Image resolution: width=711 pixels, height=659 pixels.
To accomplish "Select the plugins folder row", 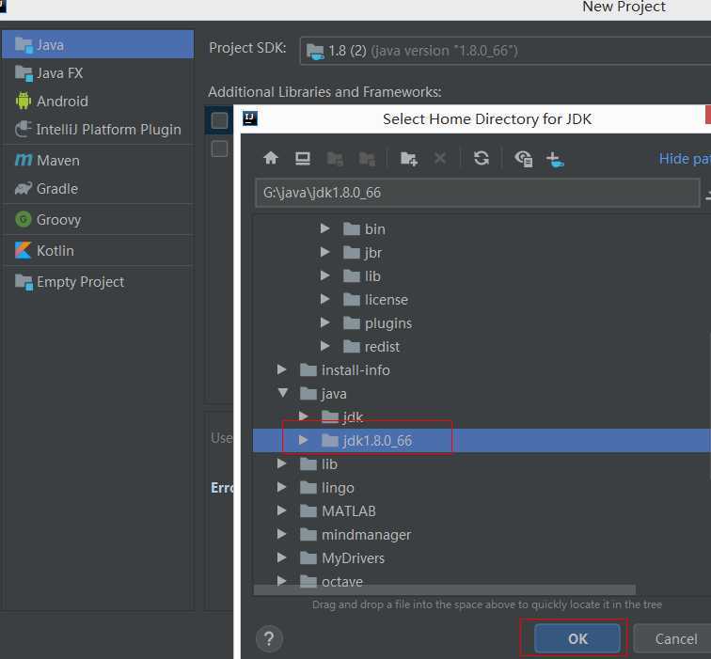I will [482, 323].
